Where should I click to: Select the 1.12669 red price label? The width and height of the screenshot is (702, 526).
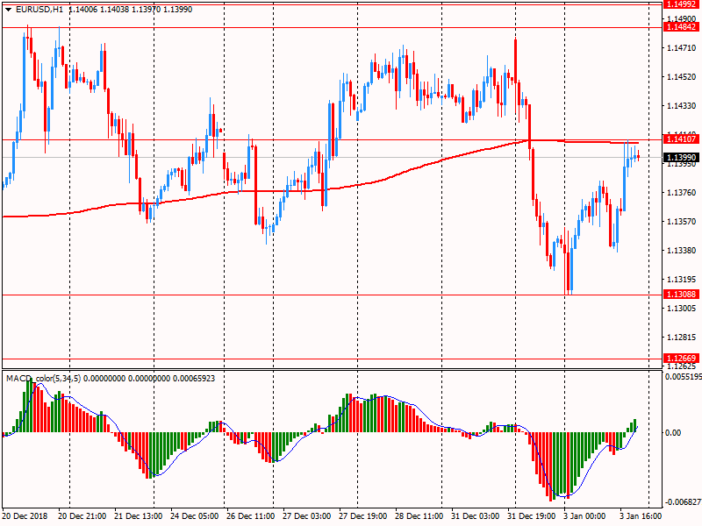point(681,358)
